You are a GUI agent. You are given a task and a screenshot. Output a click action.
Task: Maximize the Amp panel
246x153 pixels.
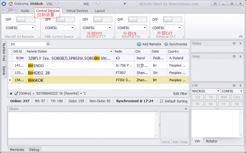pyautogui.click(x=234, y=56)
